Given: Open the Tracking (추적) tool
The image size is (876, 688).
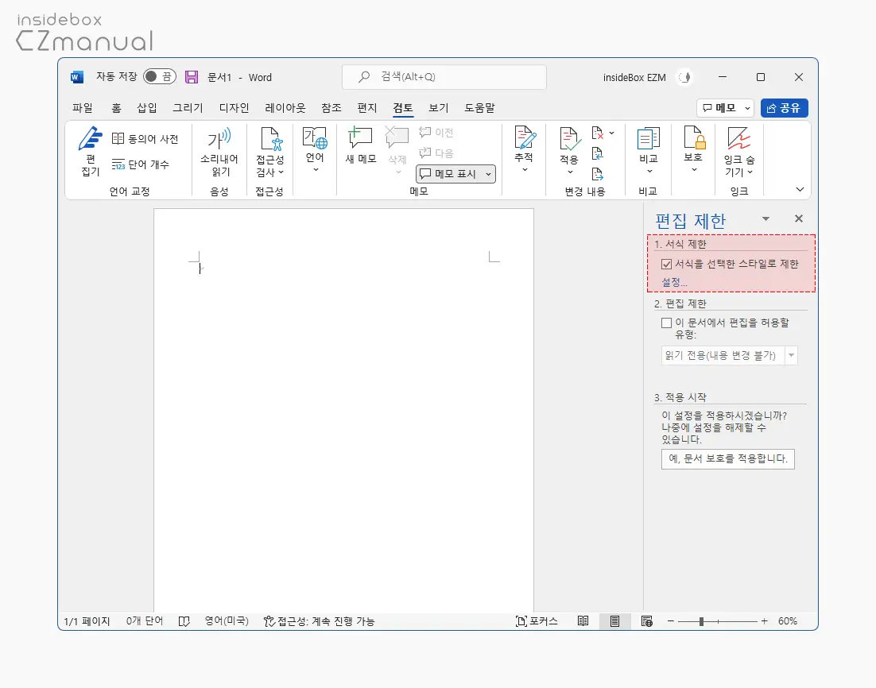Looking at the screenshot, I should [x=524, y=149].
